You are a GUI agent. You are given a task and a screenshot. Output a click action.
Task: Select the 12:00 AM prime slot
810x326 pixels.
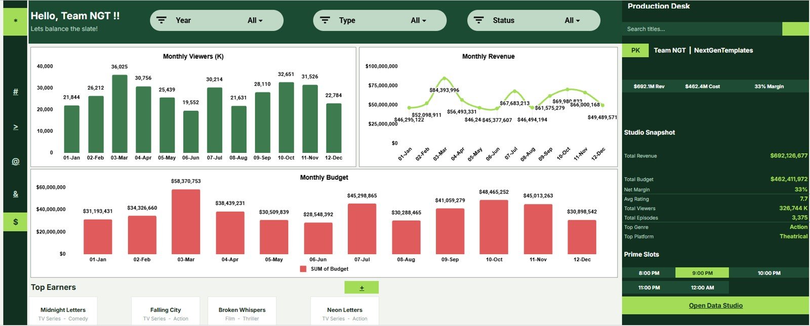[x=702, y=288]
